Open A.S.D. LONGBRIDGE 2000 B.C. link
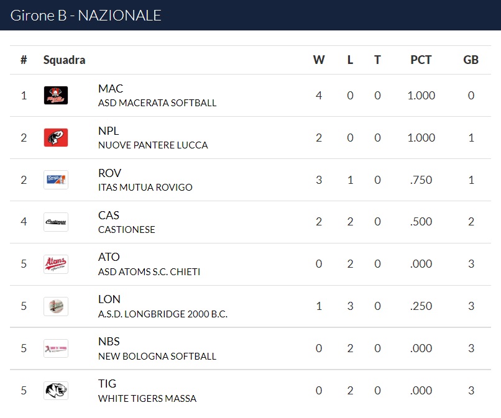Image resolution: width=501 pixels, height=418 pixels. 163,314
